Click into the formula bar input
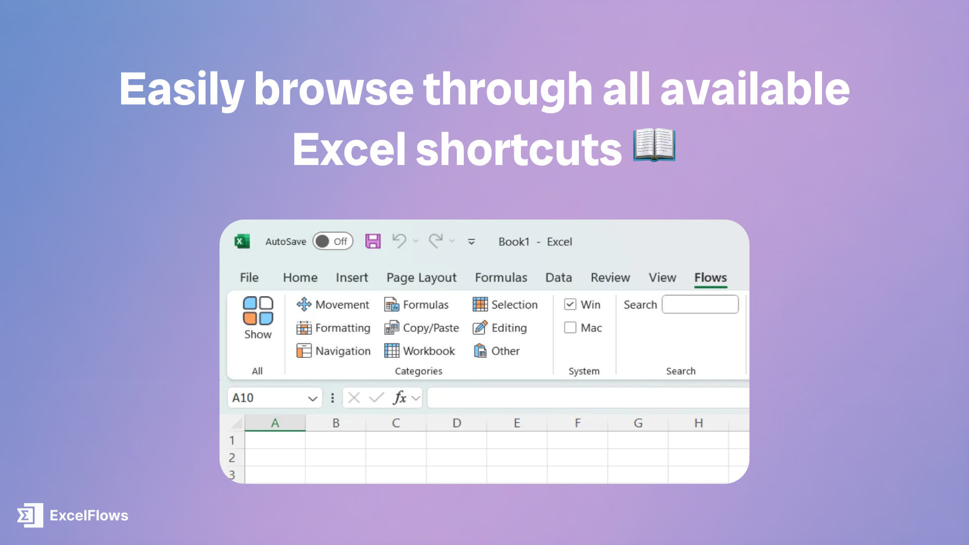The height and width of the screenshot is (545, 969). [x=588, y=398]
